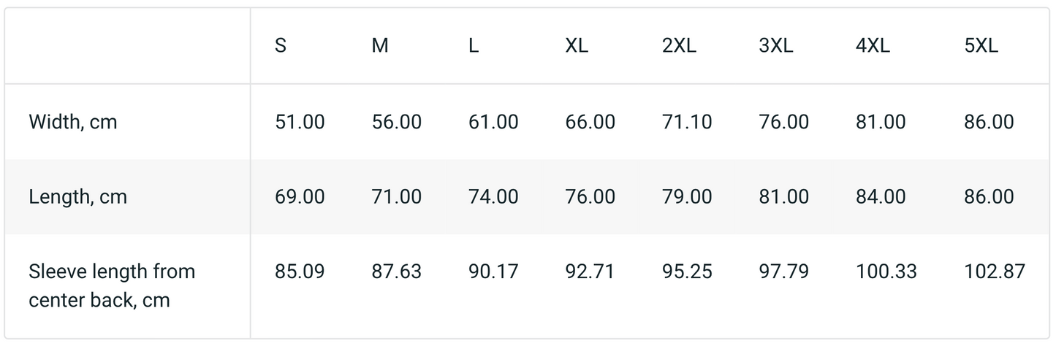
Task: Click the 100.33 sleeve length for 4XL
Action: coord(886,272)
